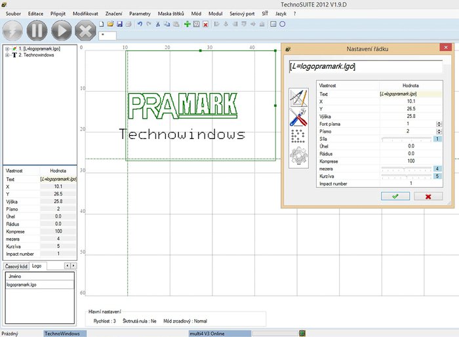Open the dot-matrix pattern page in dialog
This screenshot has height=337, width=459.
(x=298, y=136)
